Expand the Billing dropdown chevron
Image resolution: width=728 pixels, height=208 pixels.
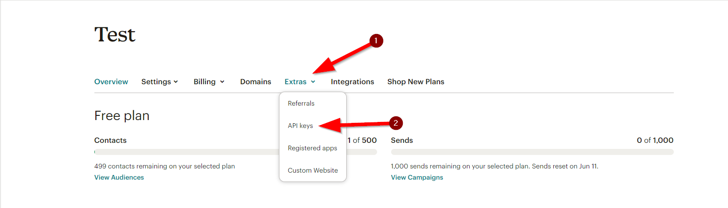click(222, 82)
